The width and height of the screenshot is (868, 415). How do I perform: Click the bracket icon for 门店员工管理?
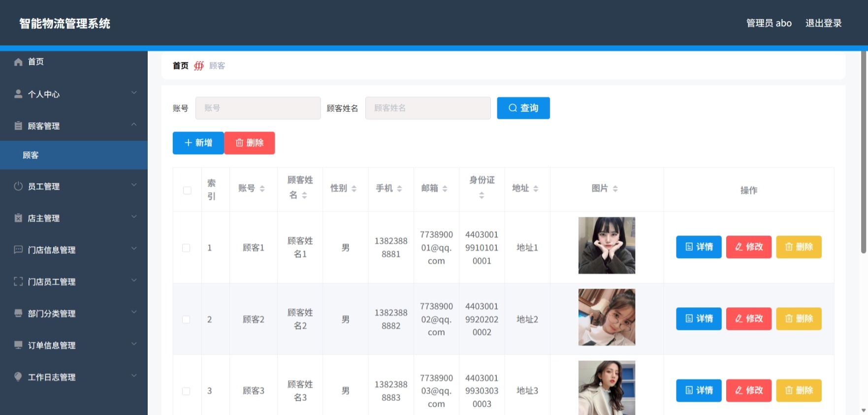[18, 282]
